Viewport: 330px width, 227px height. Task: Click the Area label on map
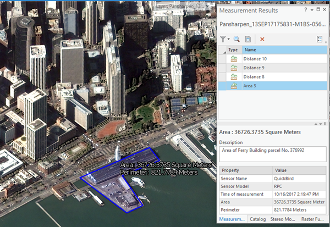click(166, 165)
